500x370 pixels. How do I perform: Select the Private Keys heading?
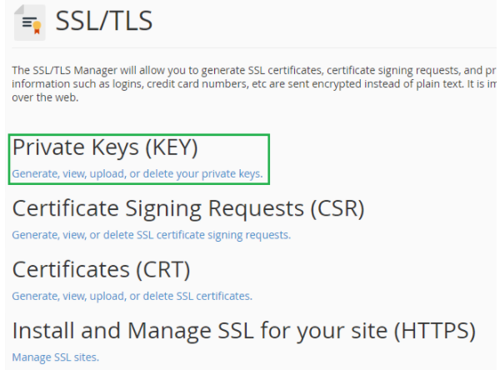click(105, 147)
